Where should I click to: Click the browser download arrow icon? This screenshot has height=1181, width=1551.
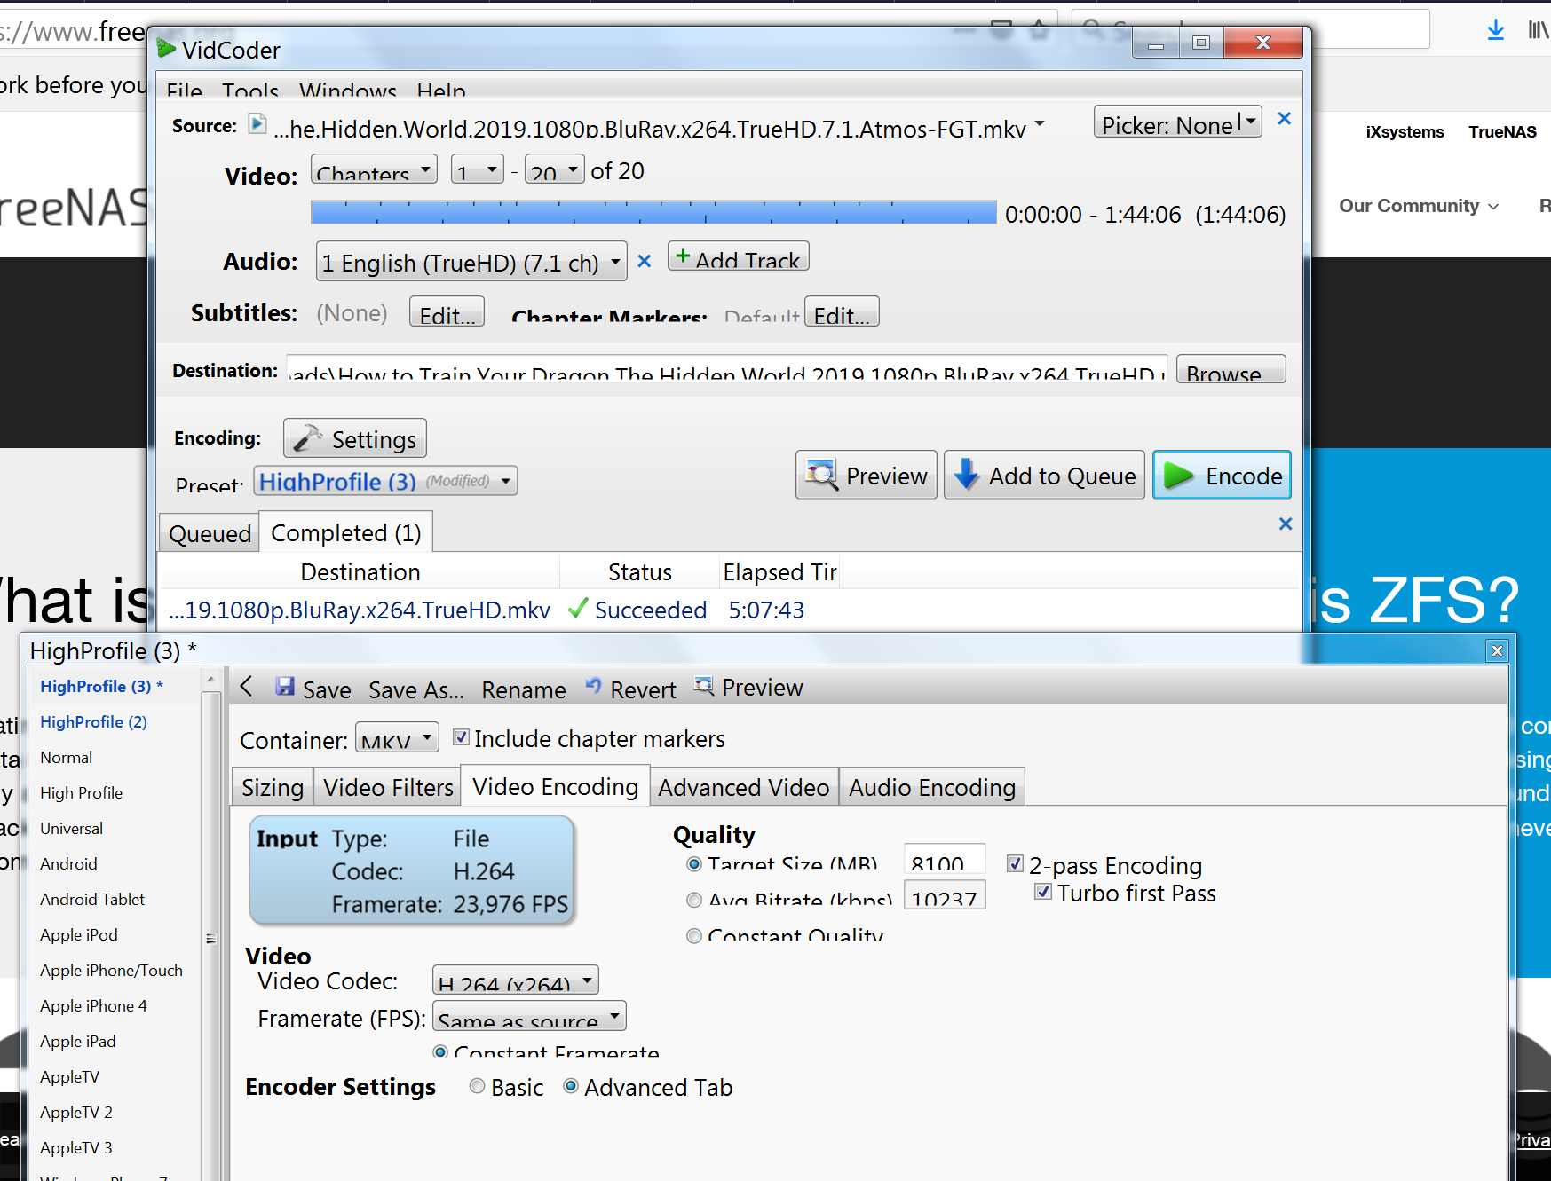tap(1495, 30)
